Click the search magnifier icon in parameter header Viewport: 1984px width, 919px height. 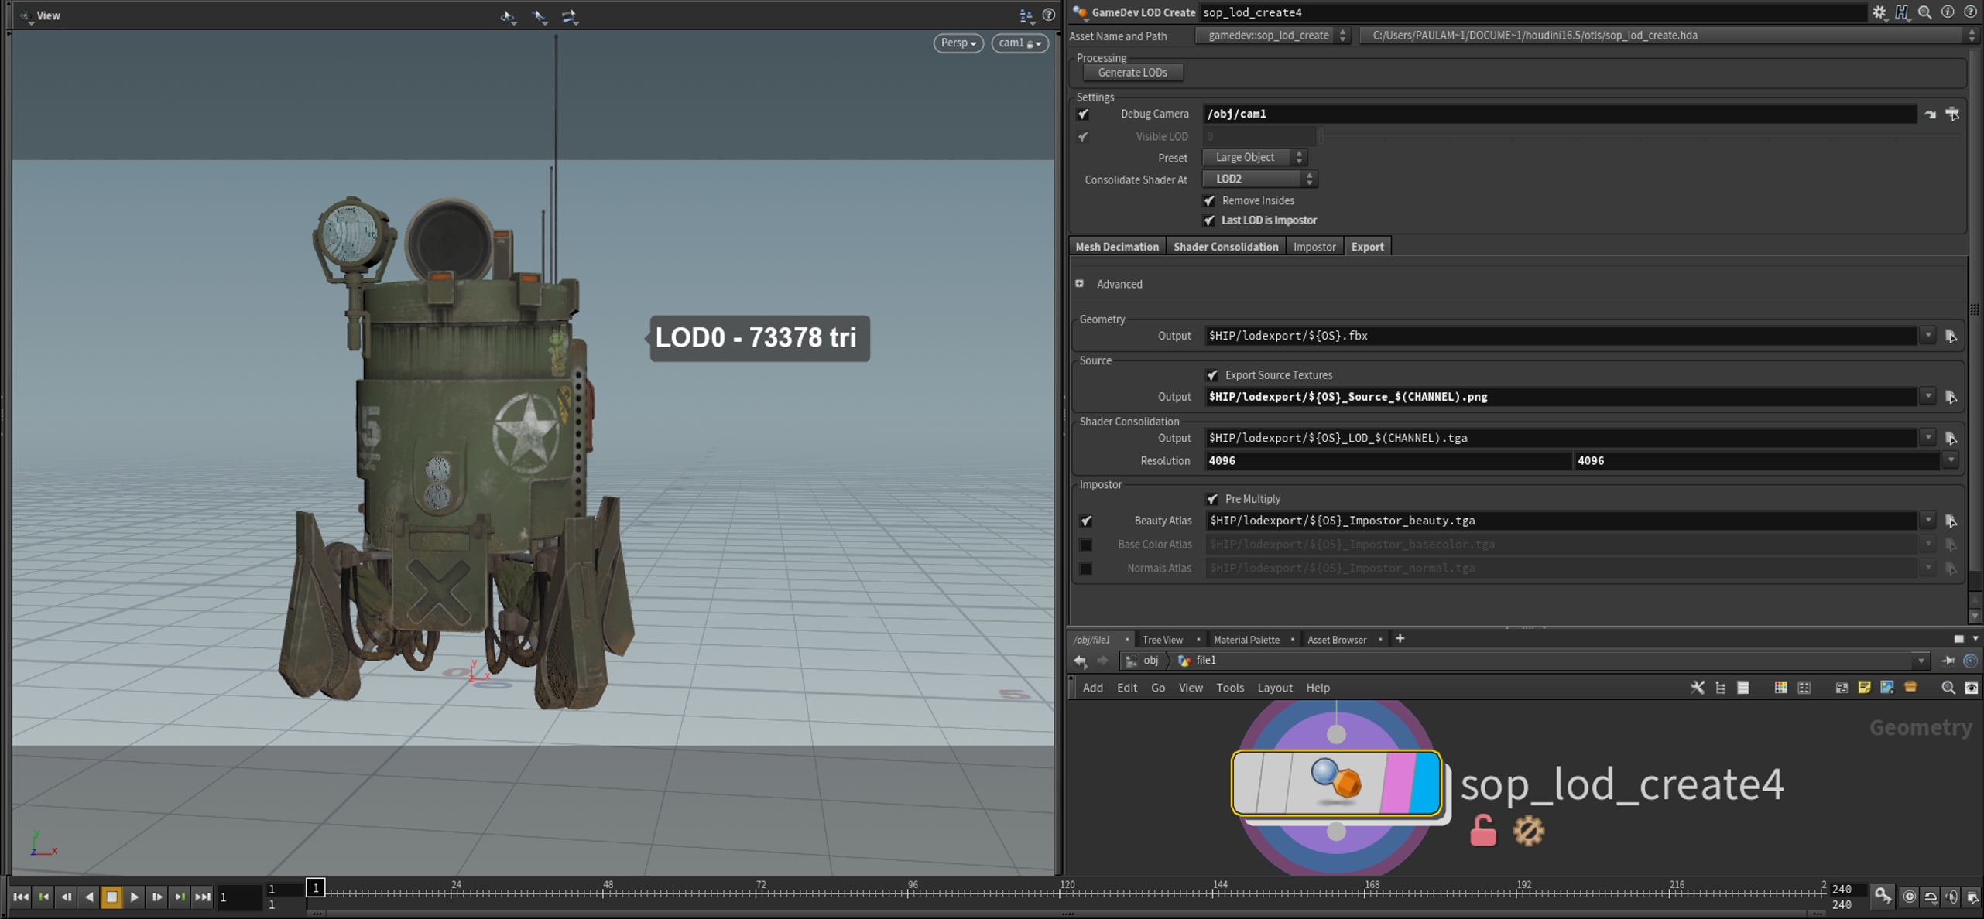[1925, 12]
